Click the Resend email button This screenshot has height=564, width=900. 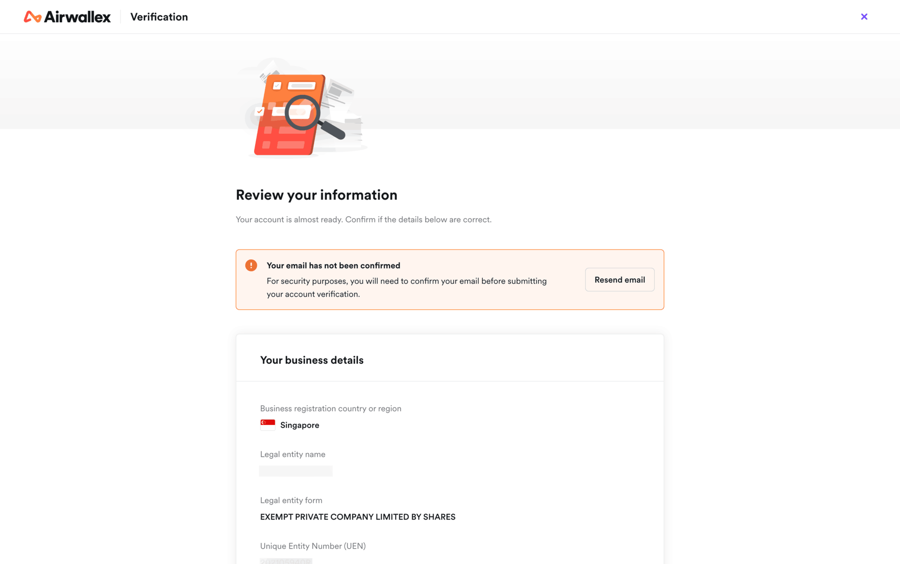point(619,279)
